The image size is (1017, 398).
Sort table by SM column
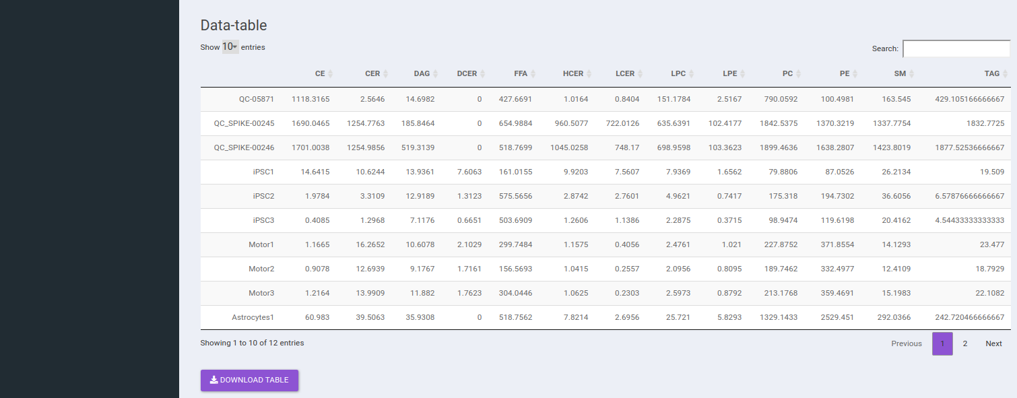pos(904,73)
